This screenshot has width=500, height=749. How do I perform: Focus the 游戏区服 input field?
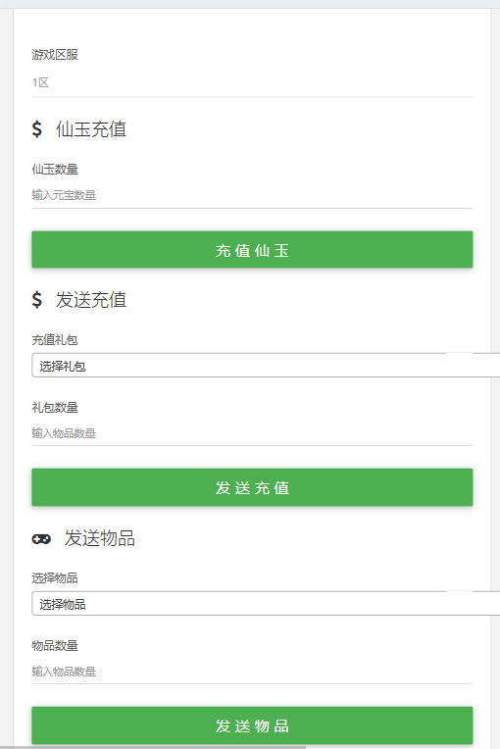click(x=252, y=82)
